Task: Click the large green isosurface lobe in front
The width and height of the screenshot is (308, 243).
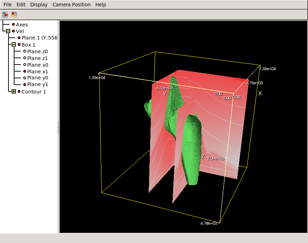Action: (191, 149)
